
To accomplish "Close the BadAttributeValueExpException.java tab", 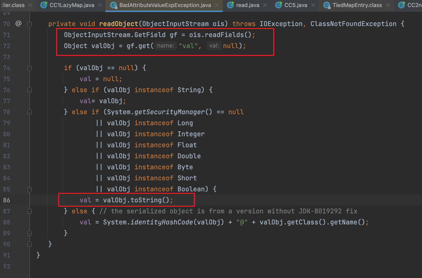I will (217, 5).
